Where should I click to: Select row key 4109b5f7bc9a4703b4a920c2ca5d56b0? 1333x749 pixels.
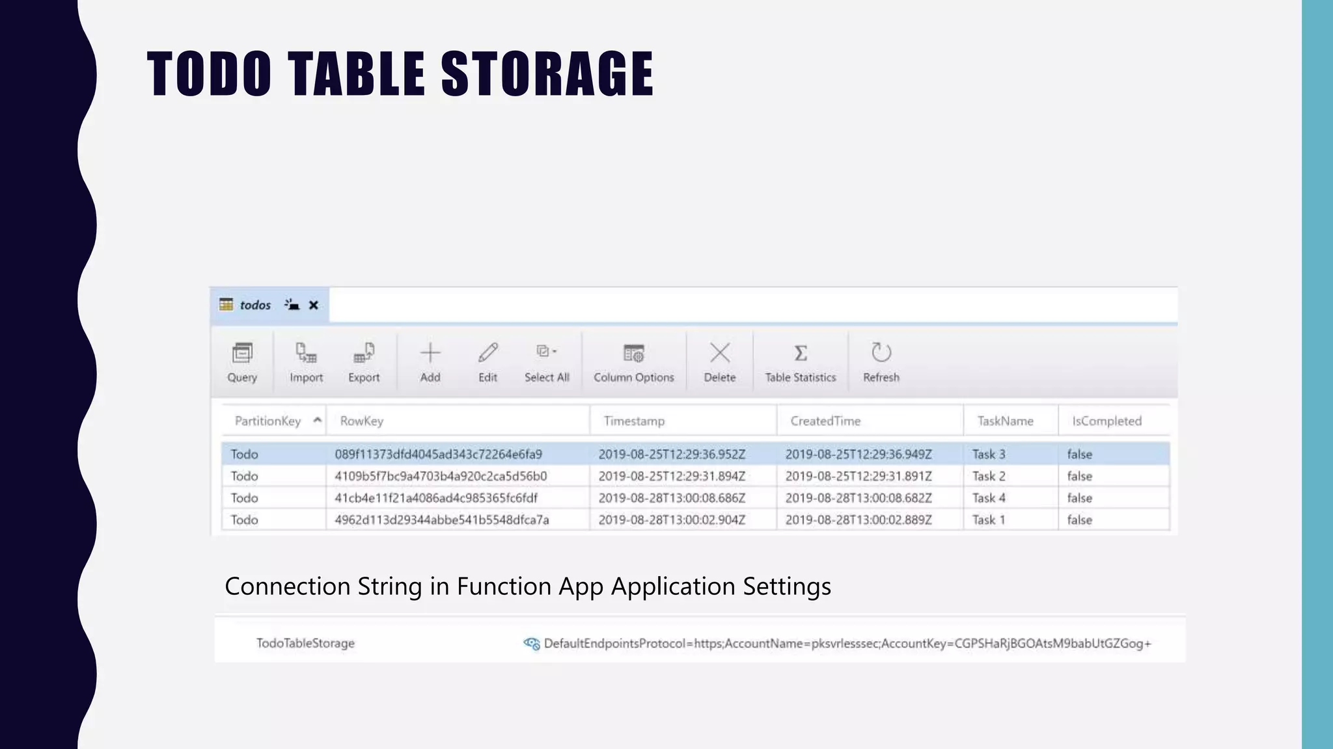coord(441,476)
